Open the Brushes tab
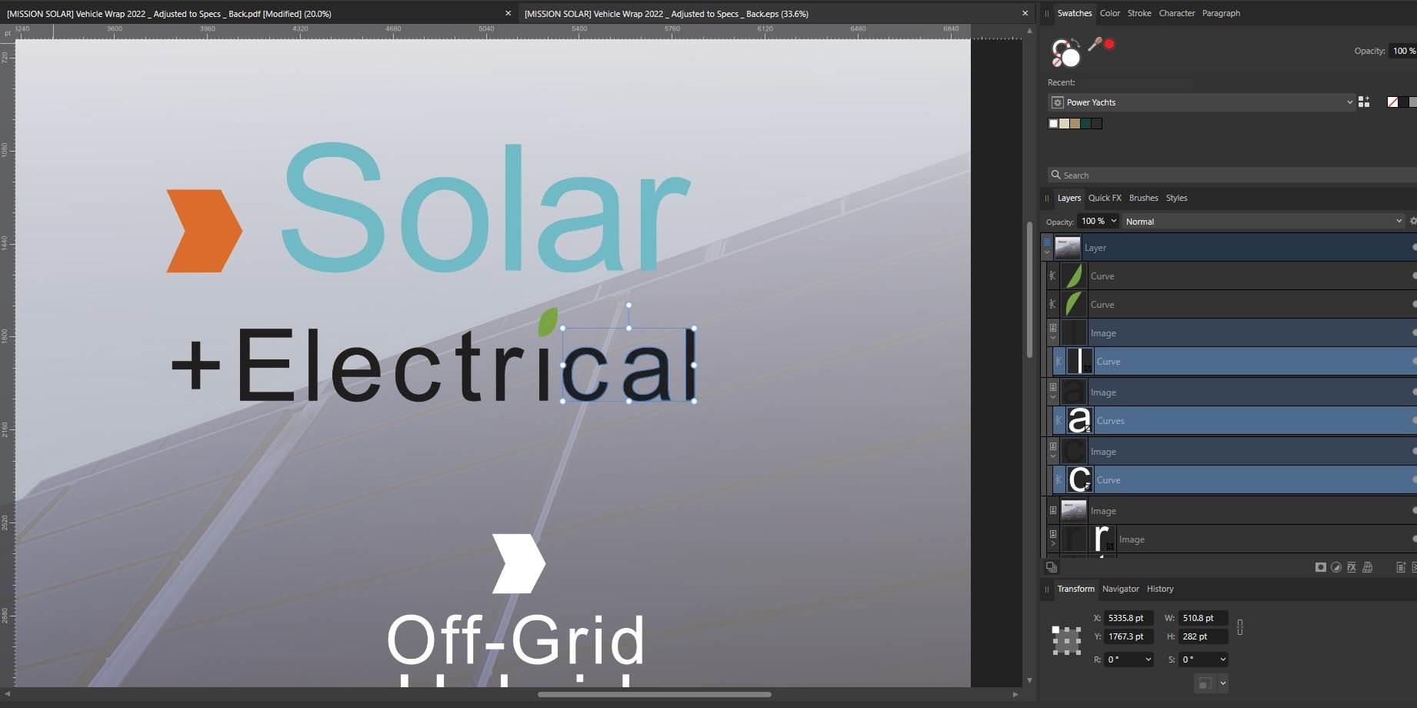Viewport: 1417px width, 708px height. [1143, 198]
